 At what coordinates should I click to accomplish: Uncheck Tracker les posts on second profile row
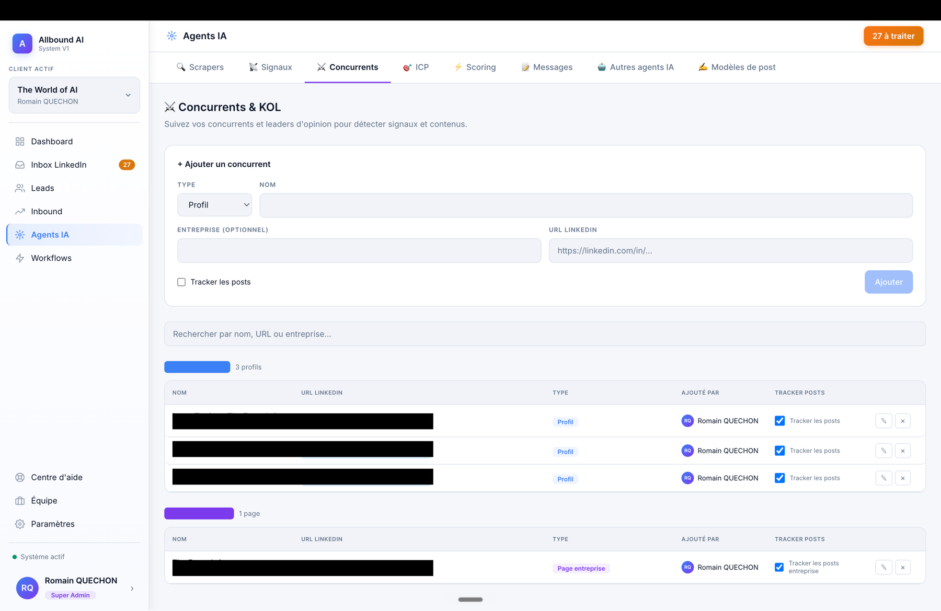click(x=779, y=451)
